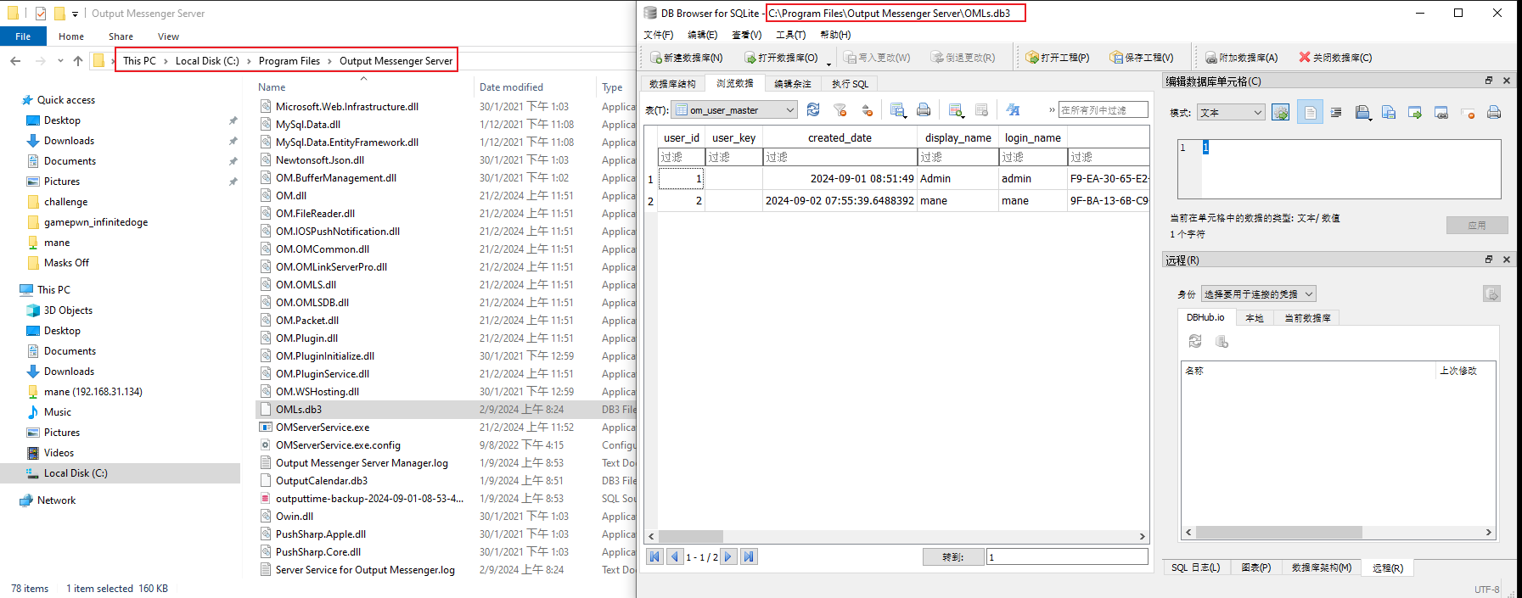Click the cell editor import file icon
Screen dimensions: 1522x598
tap(1389, 112)
